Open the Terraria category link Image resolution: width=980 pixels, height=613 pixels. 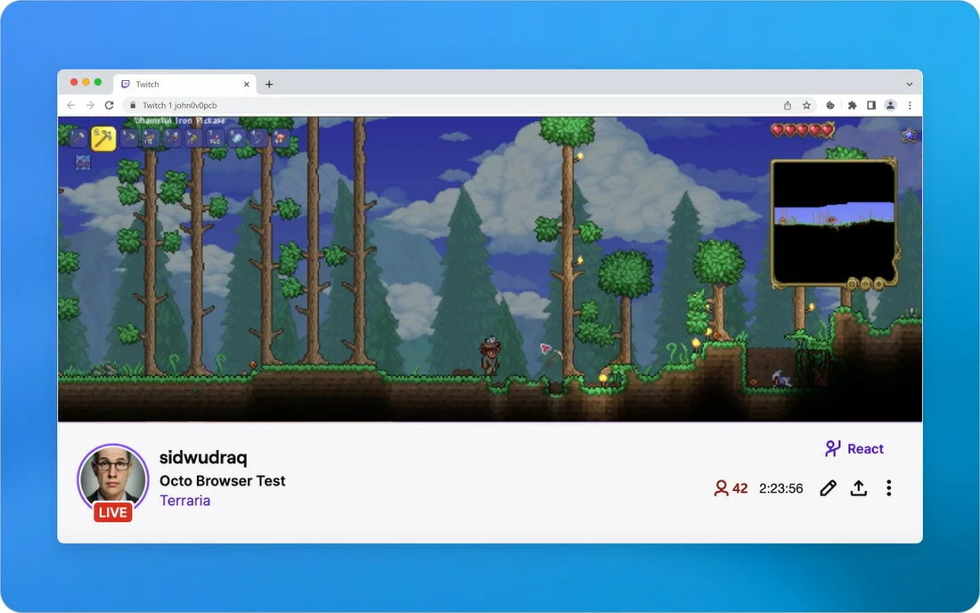point(185,501)
